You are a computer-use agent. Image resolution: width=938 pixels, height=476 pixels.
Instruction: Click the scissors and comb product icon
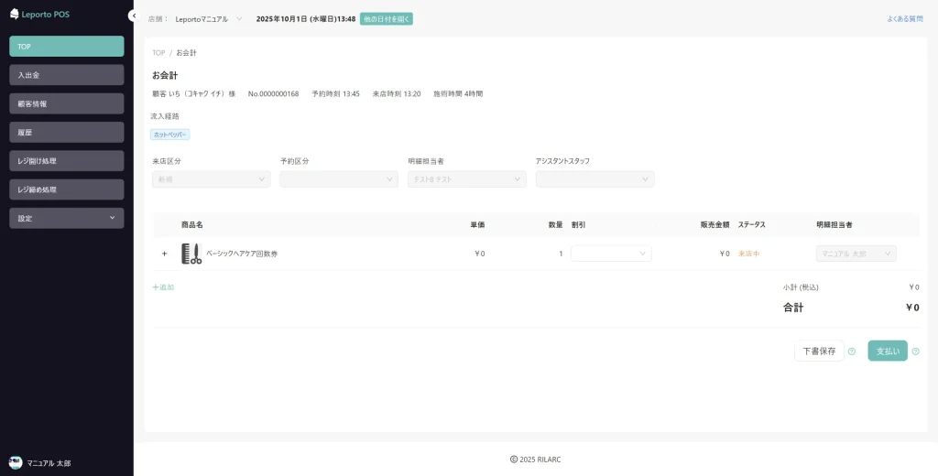coord(191,254)
